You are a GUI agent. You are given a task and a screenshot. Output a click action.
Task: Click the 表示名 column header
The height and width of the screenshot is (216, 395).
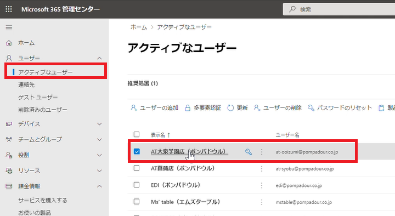[157, 135]
